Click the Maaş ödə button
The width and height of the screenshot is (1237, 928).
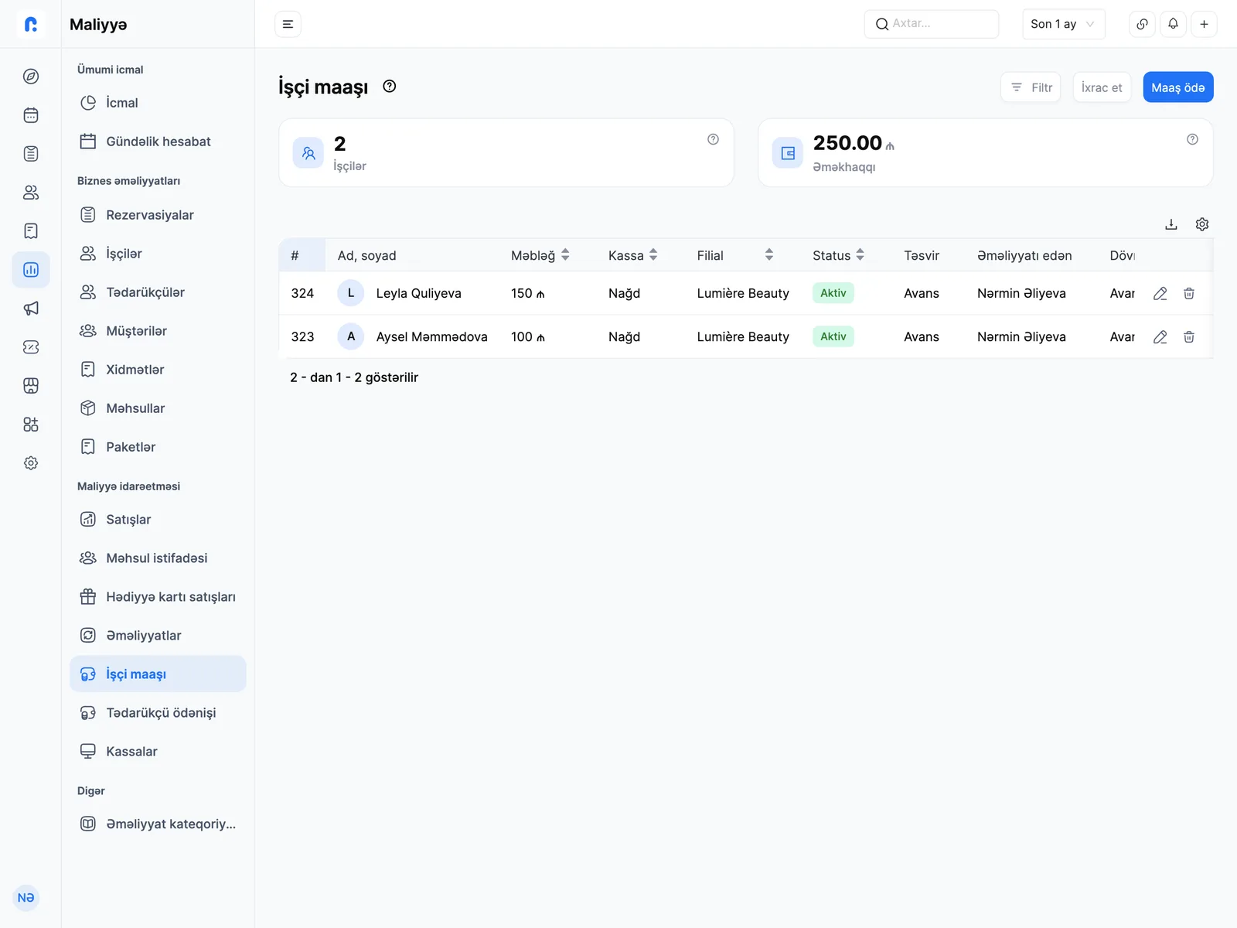(1178, 87)
